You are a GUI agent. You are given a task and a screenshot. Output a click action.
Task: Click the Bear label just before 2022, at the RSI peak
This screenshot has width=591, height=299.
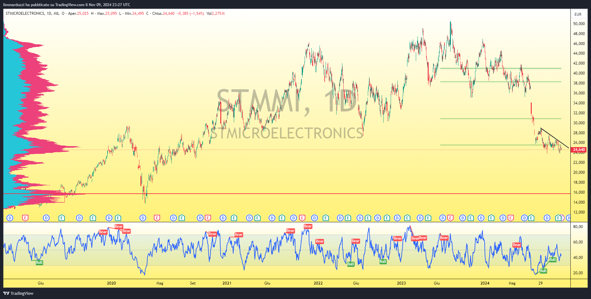(x=308, y=226)
